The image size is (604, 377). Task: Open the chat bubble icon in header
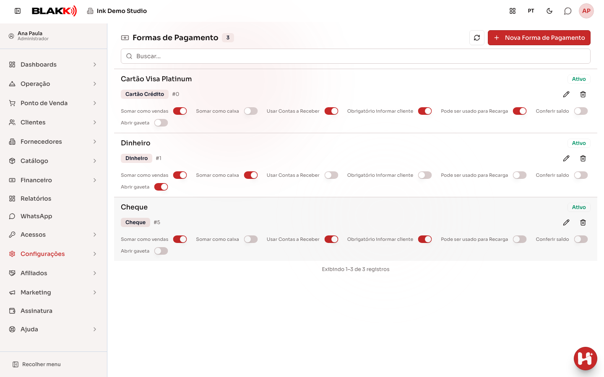click(x=568, y=11)
